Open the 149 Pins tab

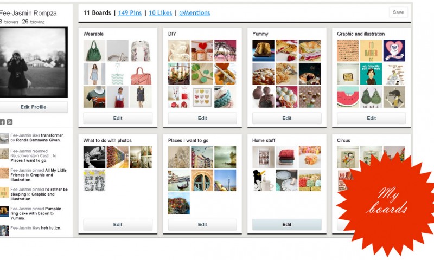click(130, 12)
